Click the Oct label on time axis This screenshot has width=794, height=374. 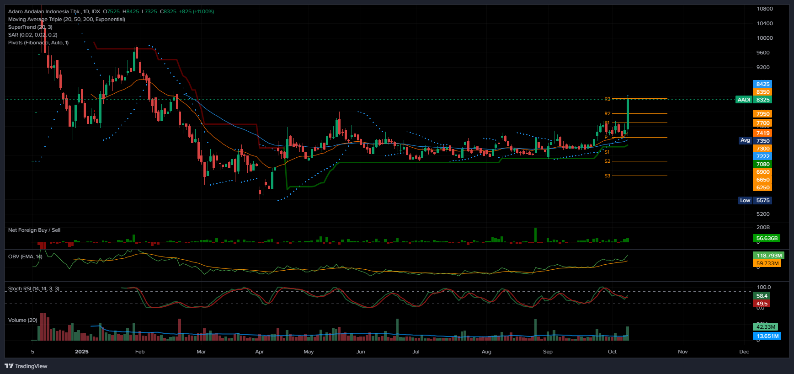(612, 352)
